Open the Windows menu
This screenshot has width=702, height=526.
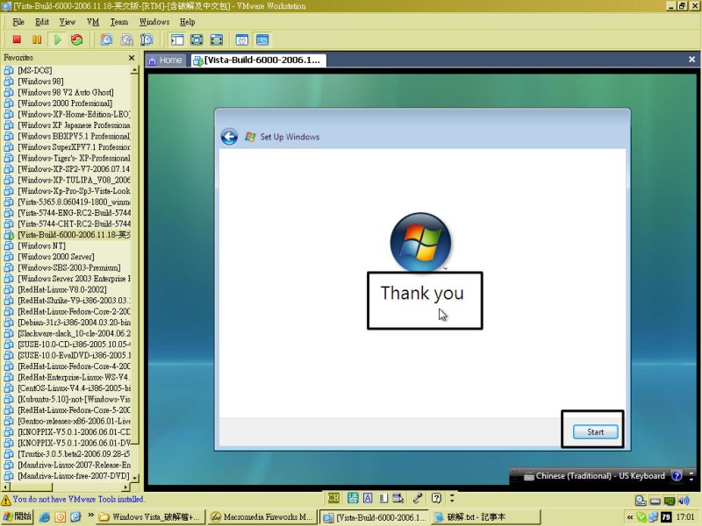[x=154, y=22]
